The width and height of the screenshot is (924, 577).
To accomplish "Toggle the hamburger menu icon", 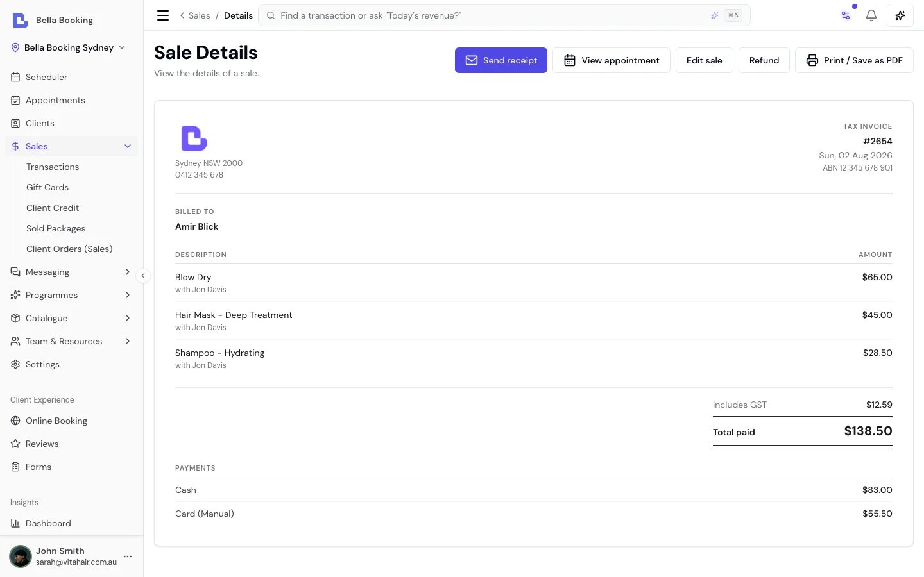I will (x=163, y=15).
